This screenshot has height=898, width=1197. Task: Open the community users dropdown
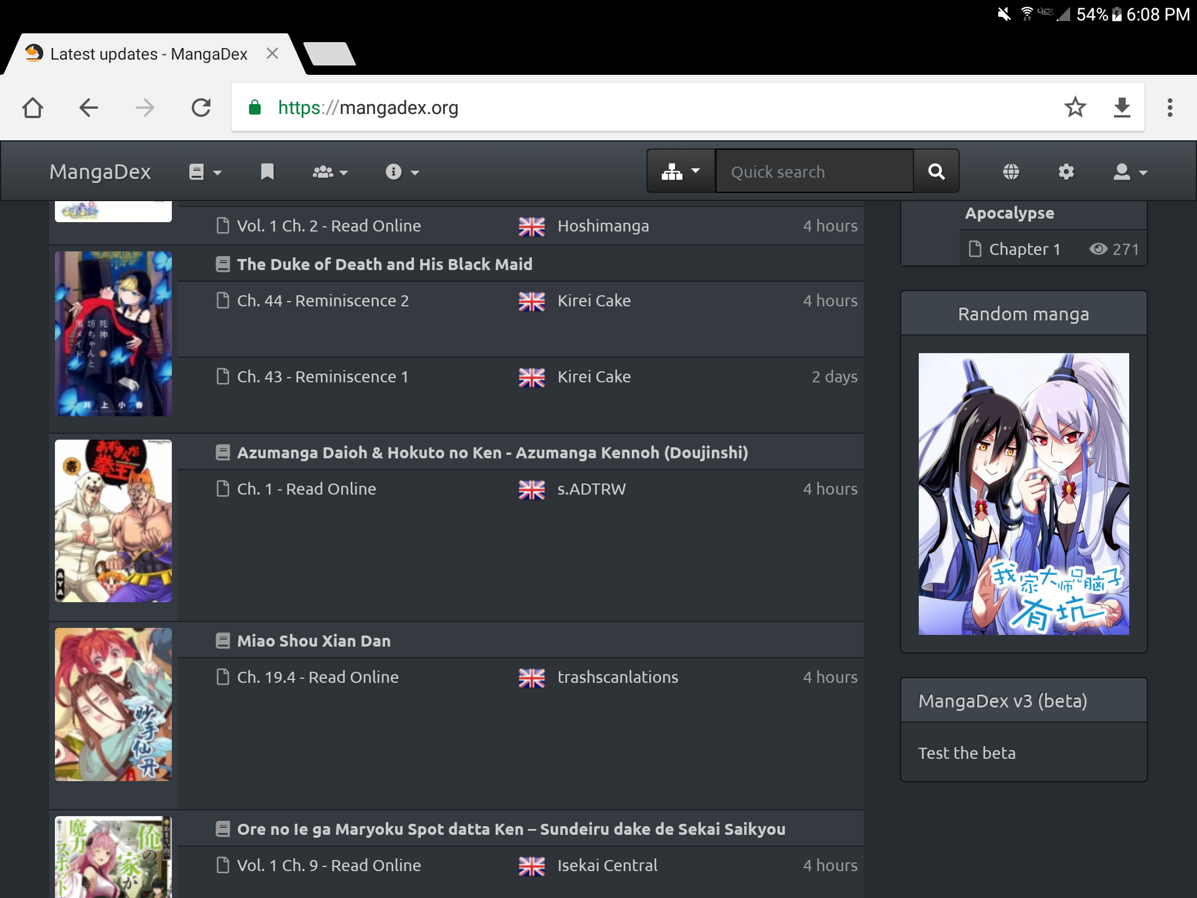click(x=330, y=172)
